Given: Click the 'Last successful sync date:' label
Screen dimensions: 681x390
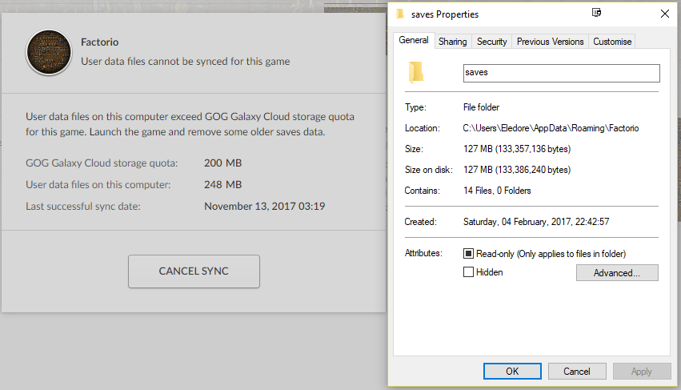Looking at the screenshot, I should [83, 206].
